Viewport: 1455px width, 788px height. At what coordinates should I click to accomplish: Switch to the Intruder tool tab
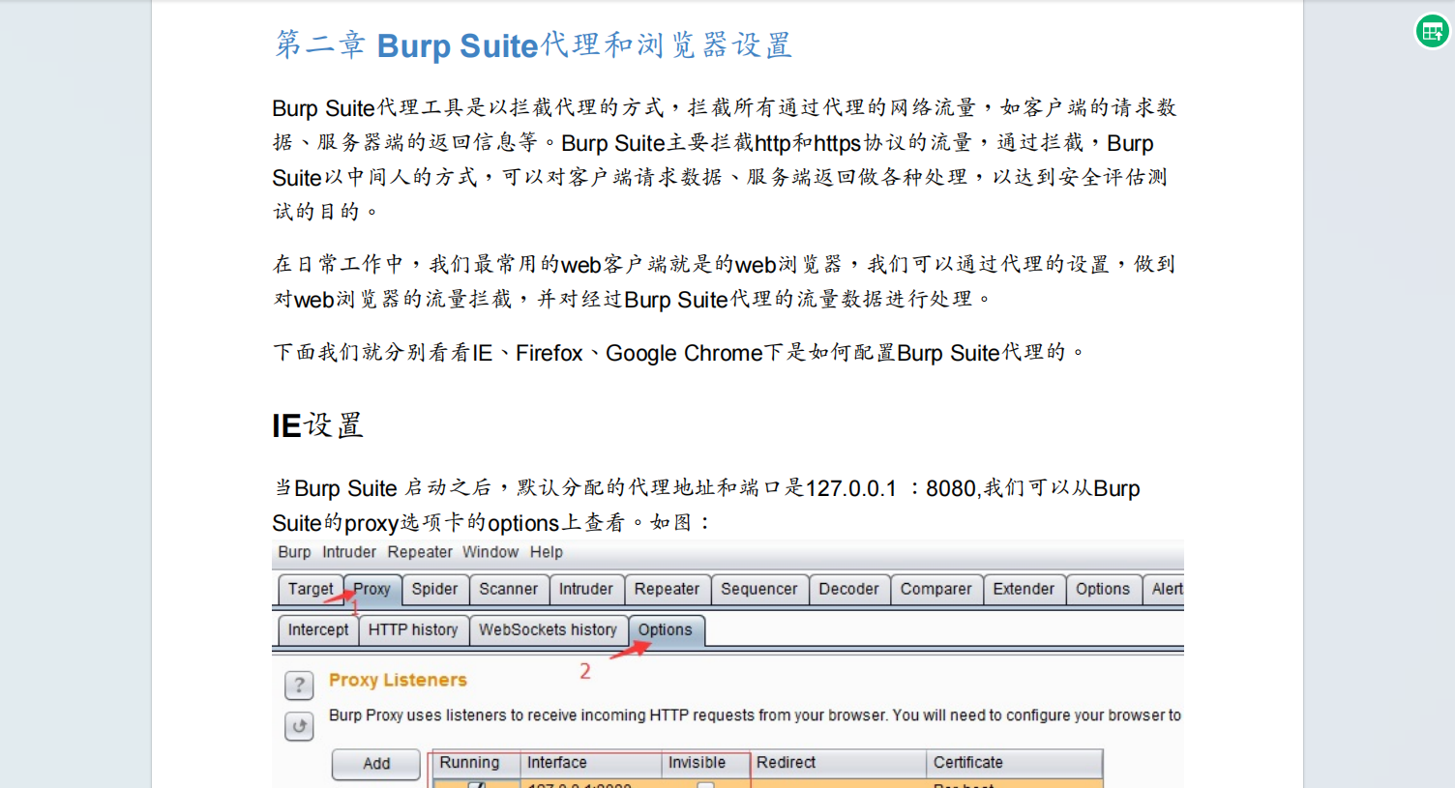click(586, 589)
